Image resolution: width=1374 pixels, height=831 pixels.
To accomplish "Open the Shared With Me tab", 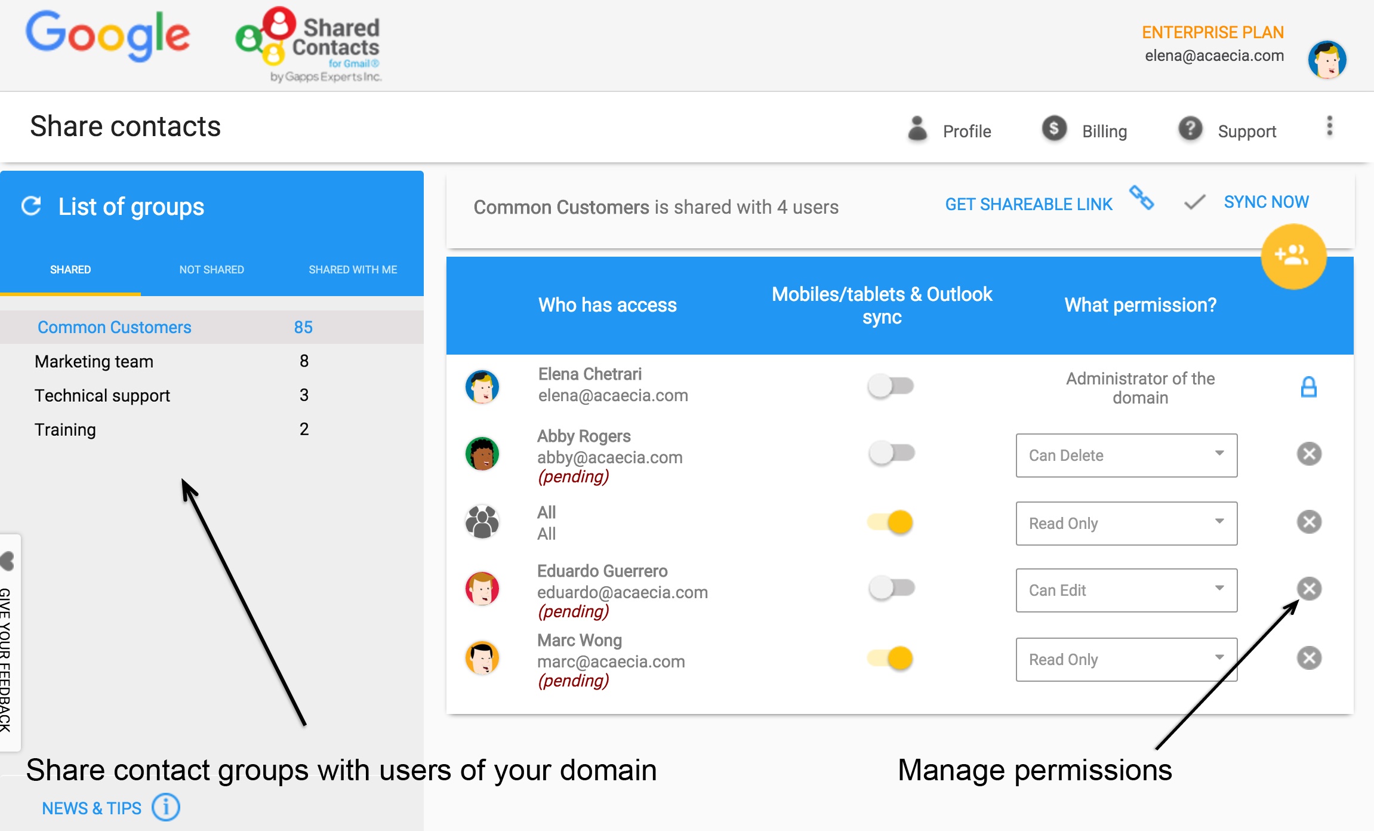I will click(x=353, y=270).
